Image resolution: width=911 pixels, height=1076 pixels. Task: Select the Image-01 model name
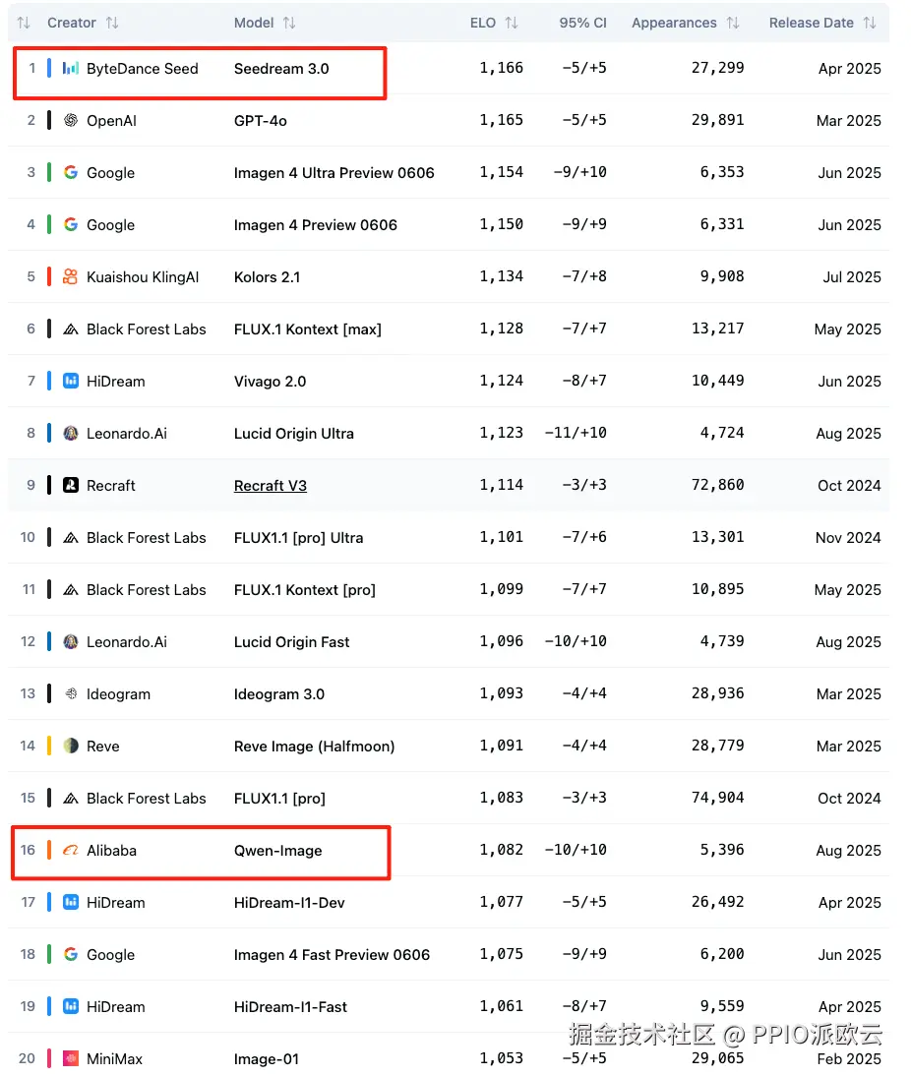click(267, 1059)
